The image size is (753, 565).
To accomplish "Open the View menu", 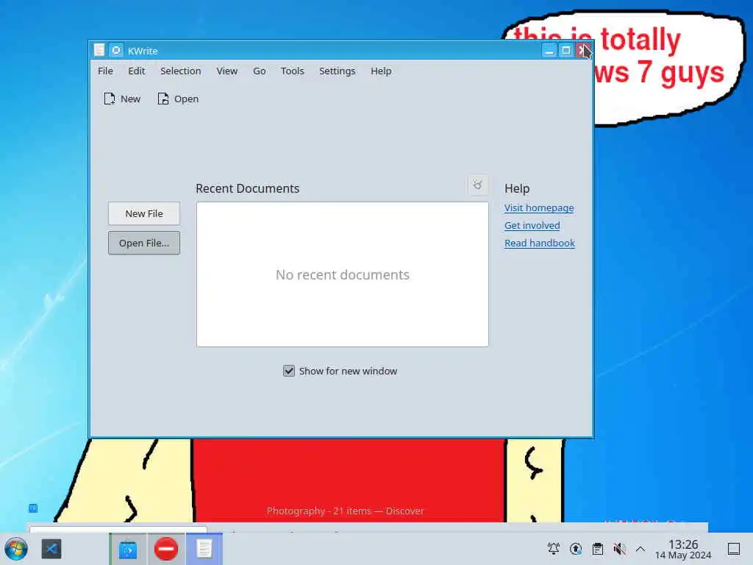I will tap(226, 71).
